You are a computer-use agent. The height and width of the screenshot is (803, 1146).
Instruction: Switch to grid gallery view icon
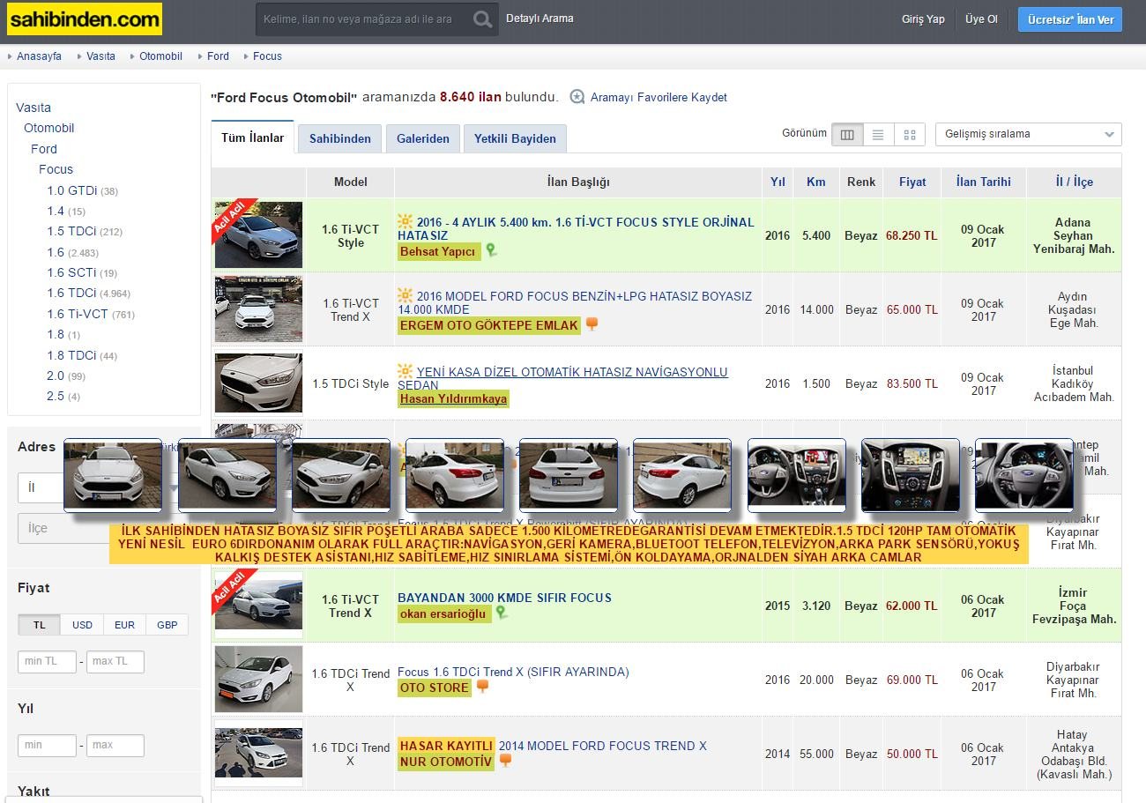910,135
